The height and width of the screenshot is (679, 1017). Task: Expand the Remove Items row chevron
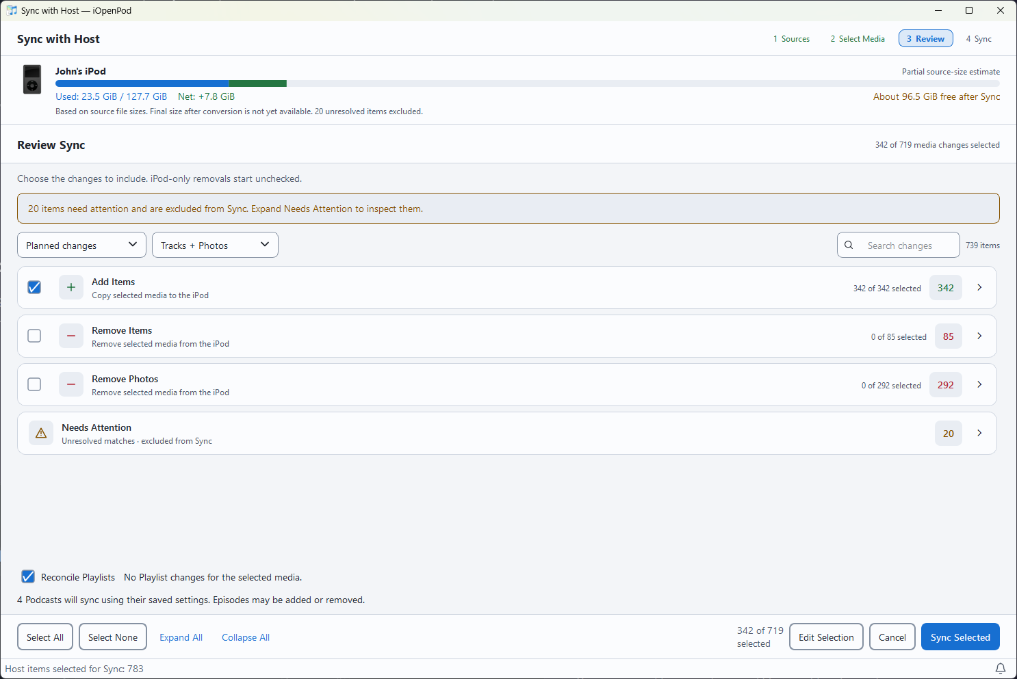979,336
